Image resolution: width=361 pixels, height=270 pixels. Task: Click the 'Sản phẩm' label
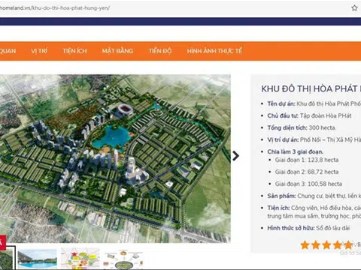tap(281, 196)
